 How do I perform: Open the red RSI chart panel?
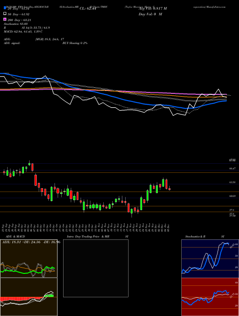[x=210, y=297]
